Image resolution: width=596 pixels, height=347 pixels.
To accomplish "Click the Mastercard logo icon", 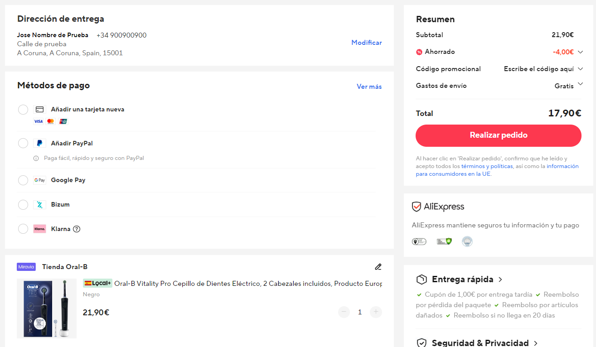I will pyautogui.click(x=51, y=121).
